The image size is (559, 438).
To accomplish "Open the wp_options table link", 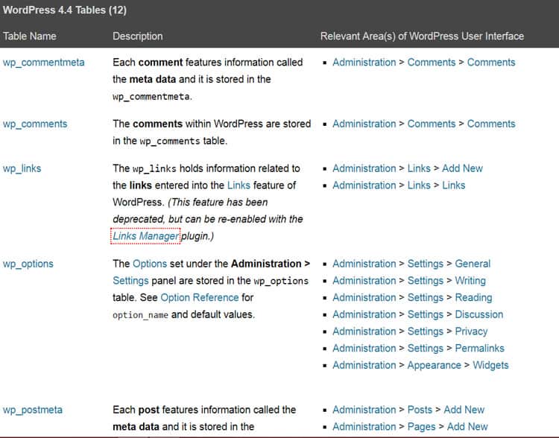I will click(28, 264).
